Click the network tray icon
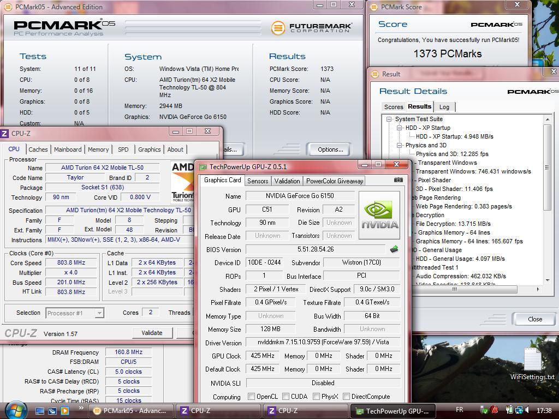The width and height of the screenshot is (559, 419). [519, 410]
